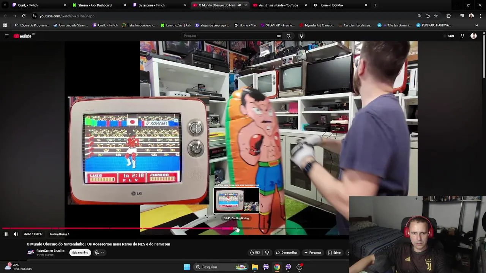
Task: Like the video with thumbs up
Action: click(255, 253)
